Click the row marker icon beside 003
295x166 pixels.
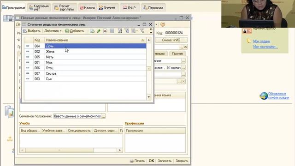[x=28, y=79]
